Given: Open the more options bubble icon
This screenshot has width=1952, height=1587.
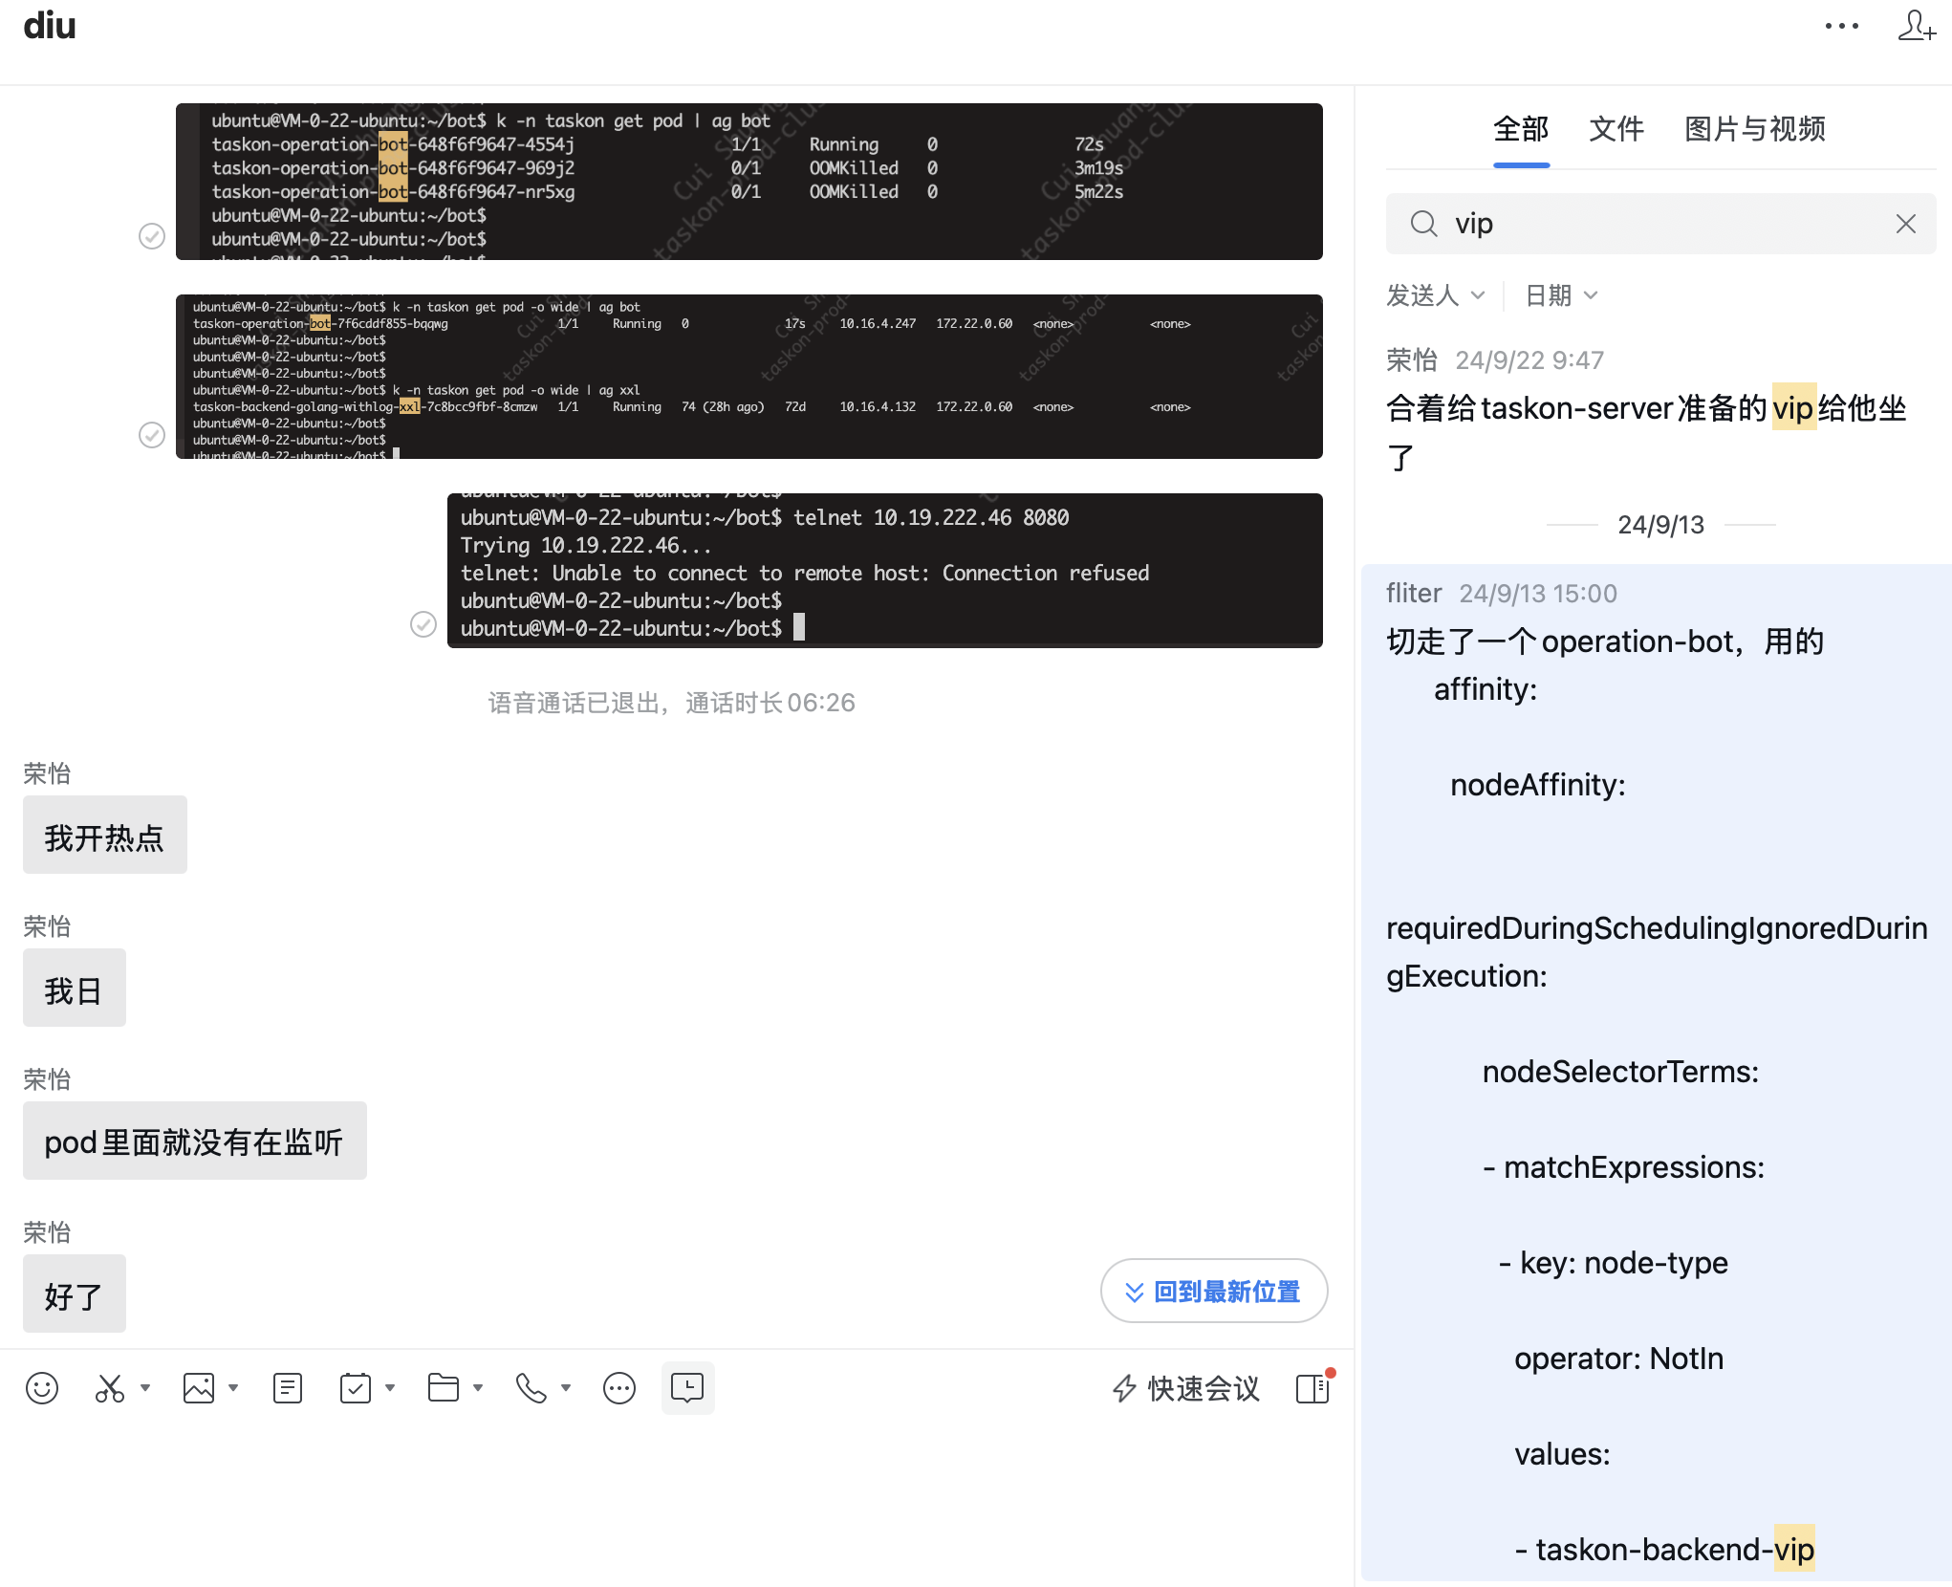Looking at the screenshot, I should click(619, 1388).
